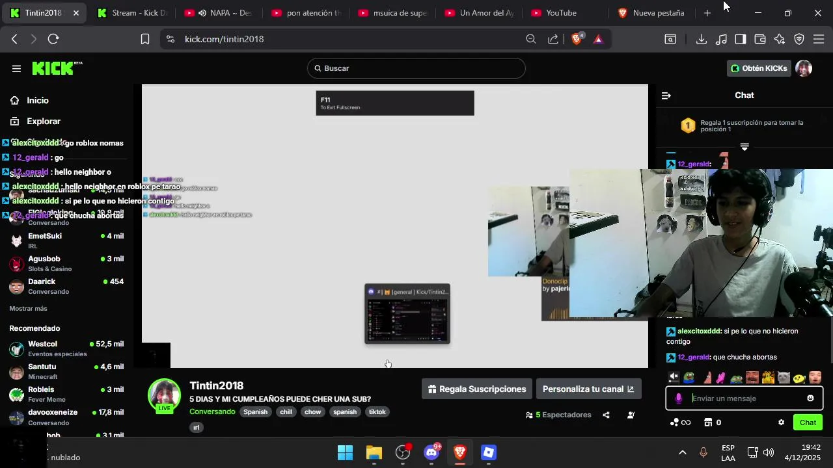This screenshot has height=468, width=833.
Task: Collapse the chat panel with arrow icon
Action: click(666, 96)
